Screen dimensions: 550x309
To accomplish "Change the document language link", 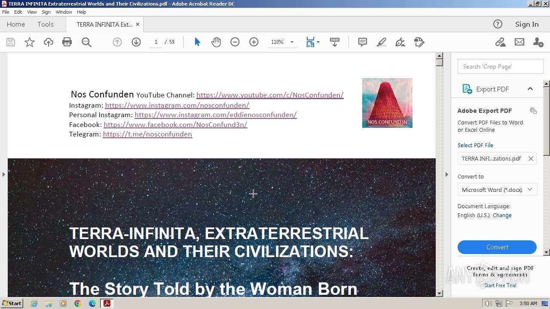I will coord(502,215).
